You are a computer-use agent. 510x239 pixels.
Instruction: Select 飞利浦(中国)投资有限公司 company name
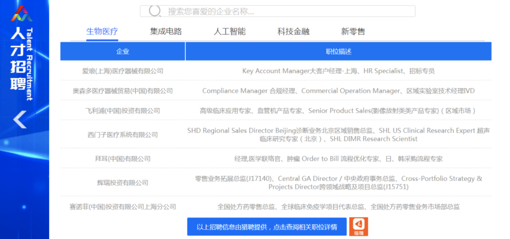[123, 111]
